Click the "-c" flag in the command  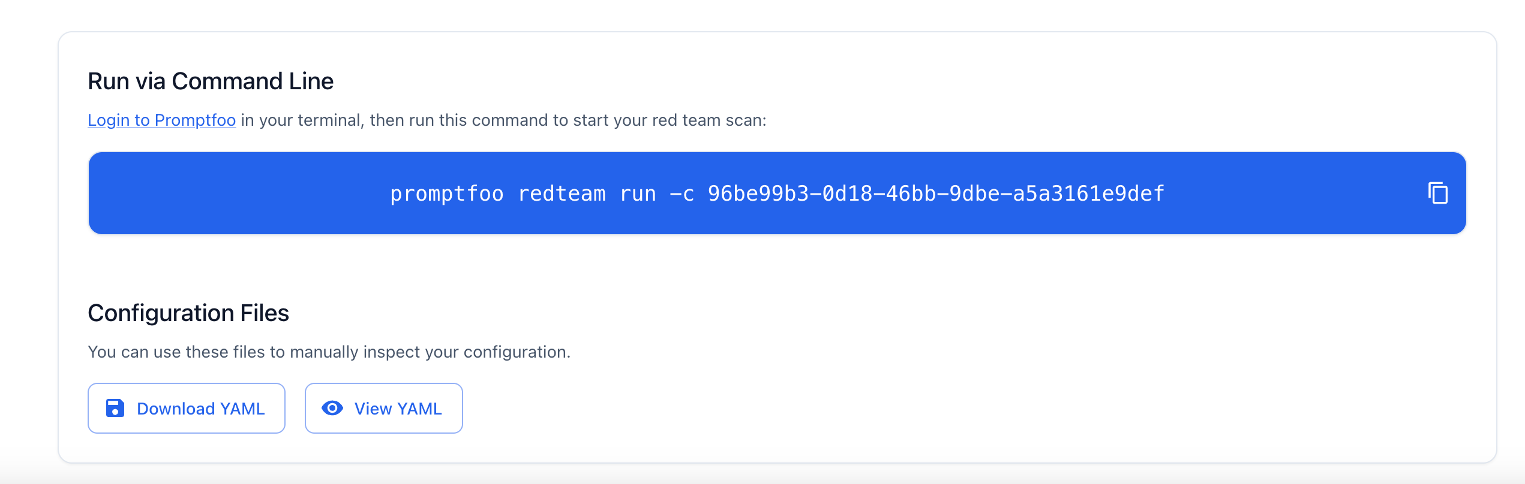tap(682, 193)
